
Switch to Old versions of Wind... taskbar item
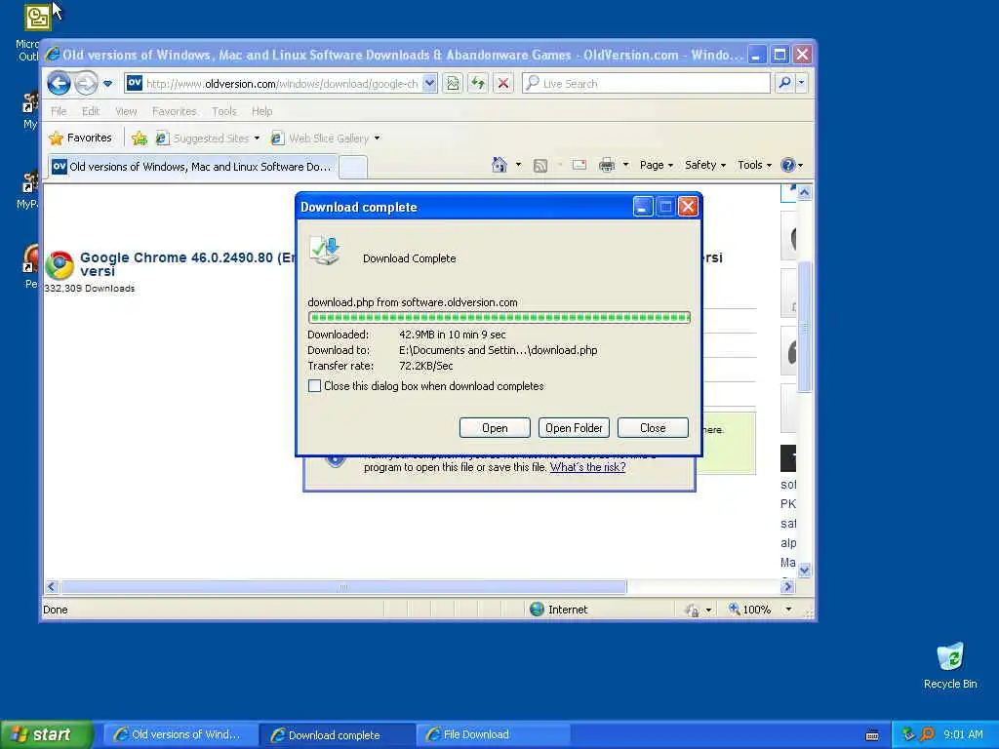180,734
